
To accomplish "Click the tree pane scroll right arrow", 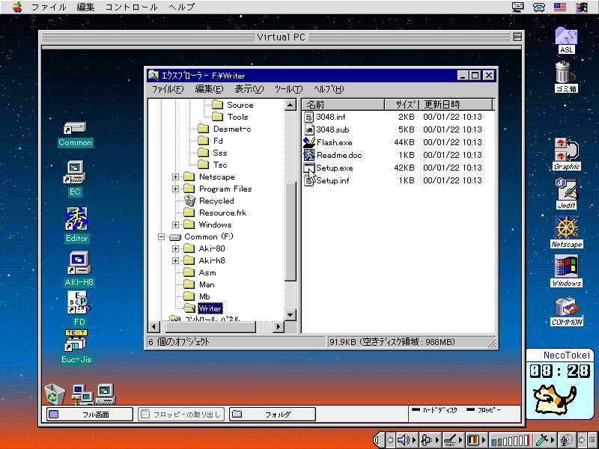I will point(279,327).
